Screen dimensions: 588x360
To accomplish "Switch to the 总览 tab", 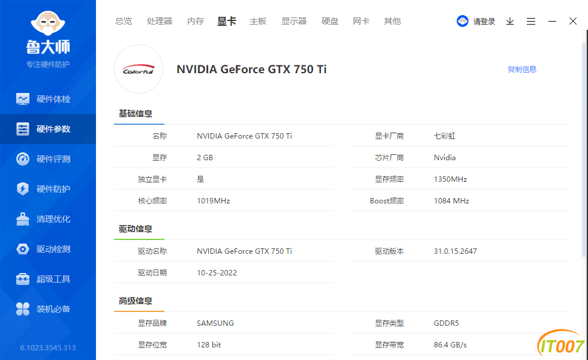I will point(124,22).
